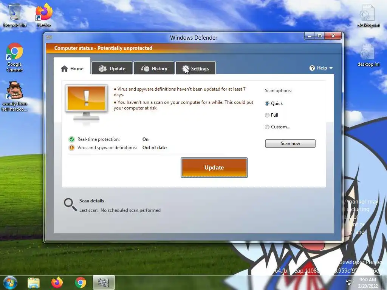Click the orange definitions warning icon
The height and width of the screenshot is (290, 387).
71,148
